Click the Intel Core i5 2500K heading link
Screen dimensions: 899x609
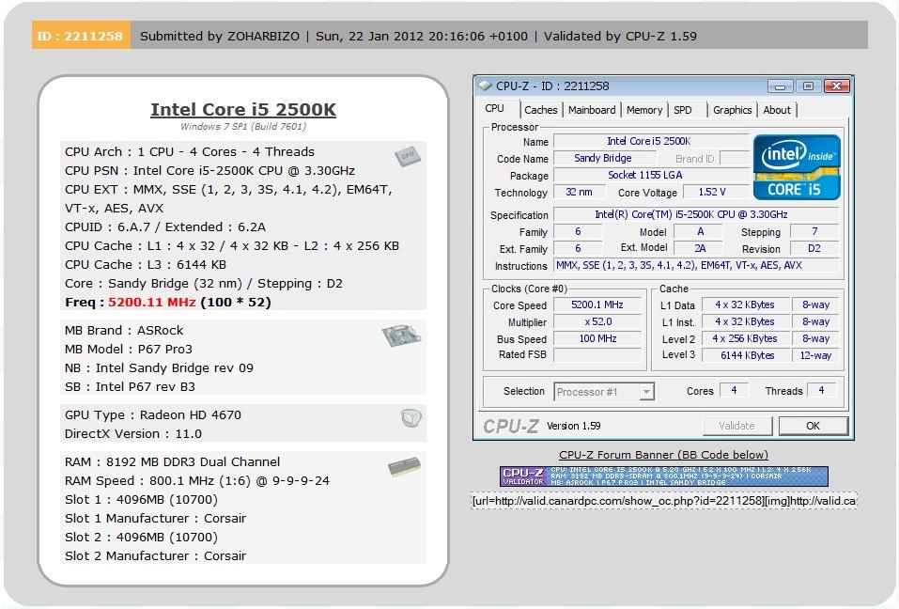[x=243, y=110]
